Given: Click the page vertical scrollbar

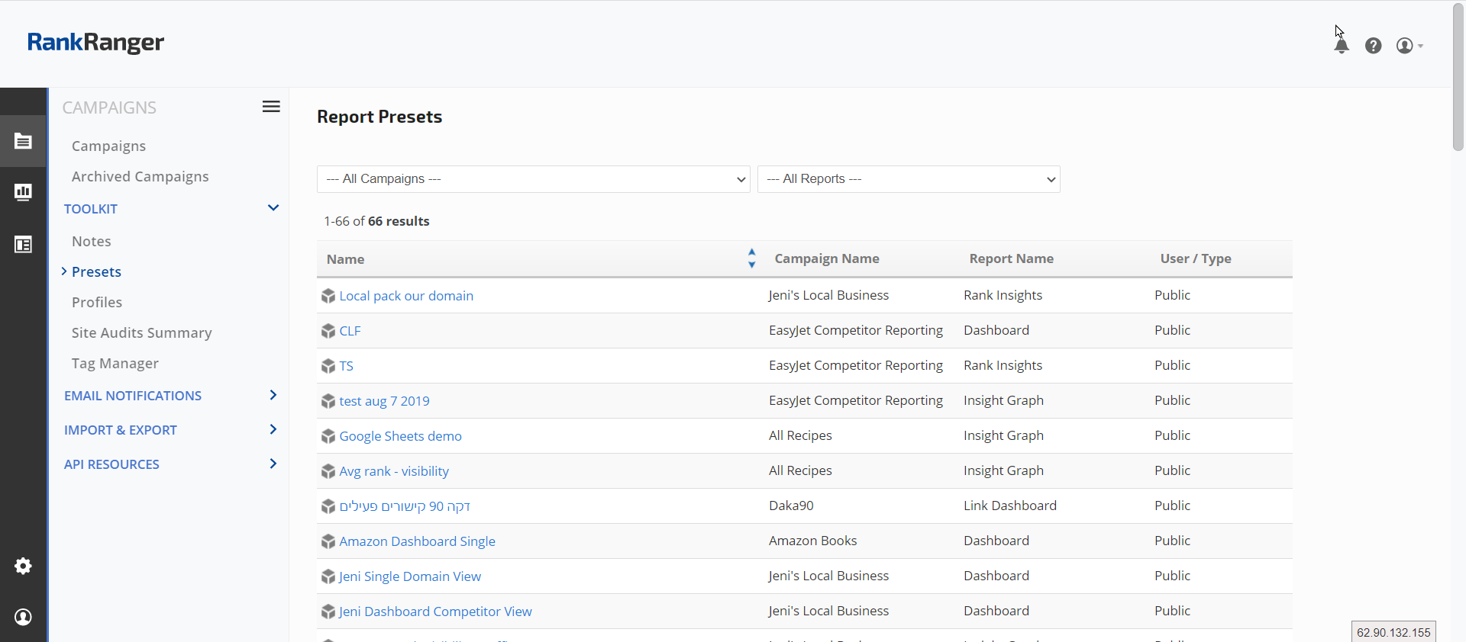Looking at the screenshot, I should [1458, 76].
